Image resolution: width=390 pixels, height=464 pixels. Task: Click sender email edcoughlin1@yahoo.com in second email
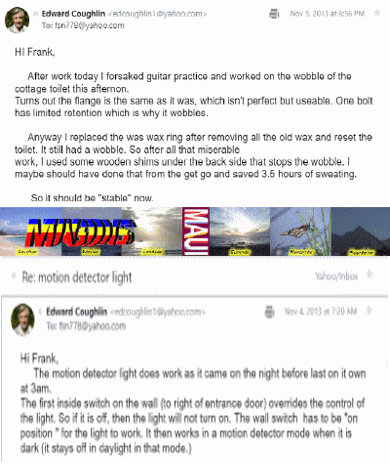click(x=158, y=312)
